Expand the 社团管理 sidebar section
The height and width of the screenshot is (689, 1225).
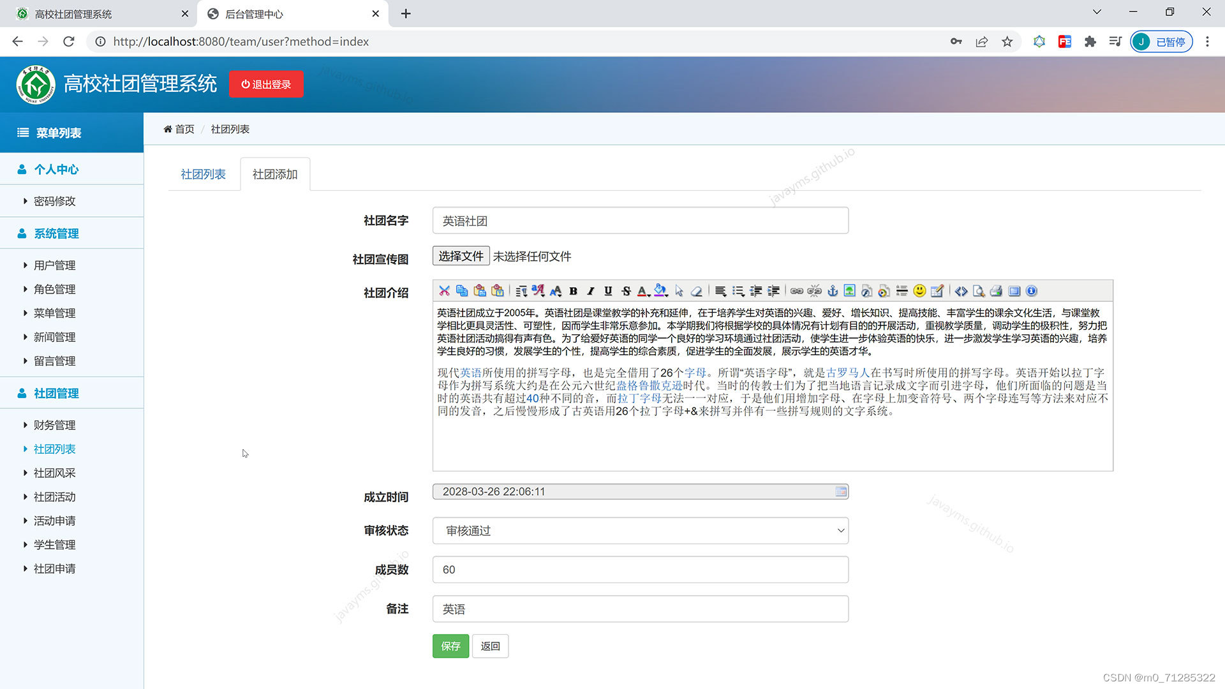coord(56,393)
